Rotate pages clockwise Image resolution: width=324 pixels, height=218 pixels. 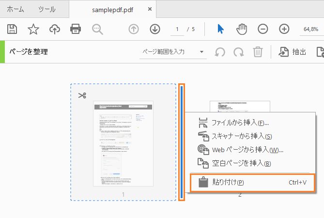(239, 52)
